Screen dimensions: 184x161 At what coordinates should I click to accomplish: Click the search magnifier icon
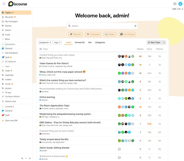coord(70,26)
